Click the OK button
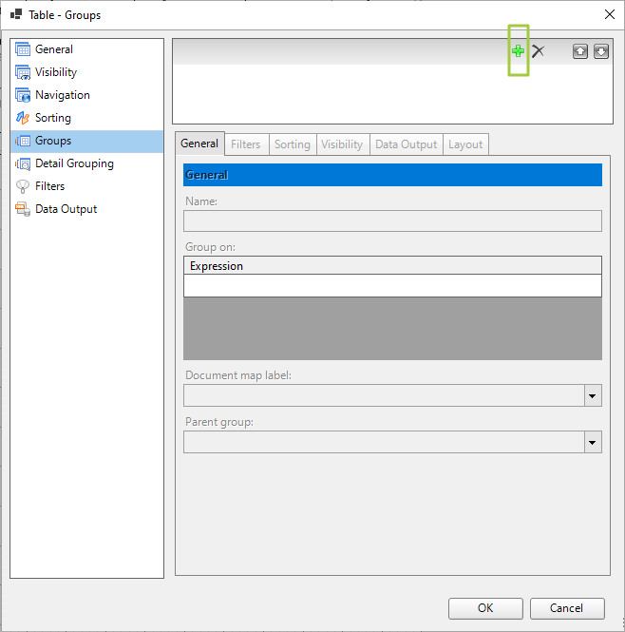Image resolution: width=625 pixels, height=632 pixels. click(x=485, y=608)
